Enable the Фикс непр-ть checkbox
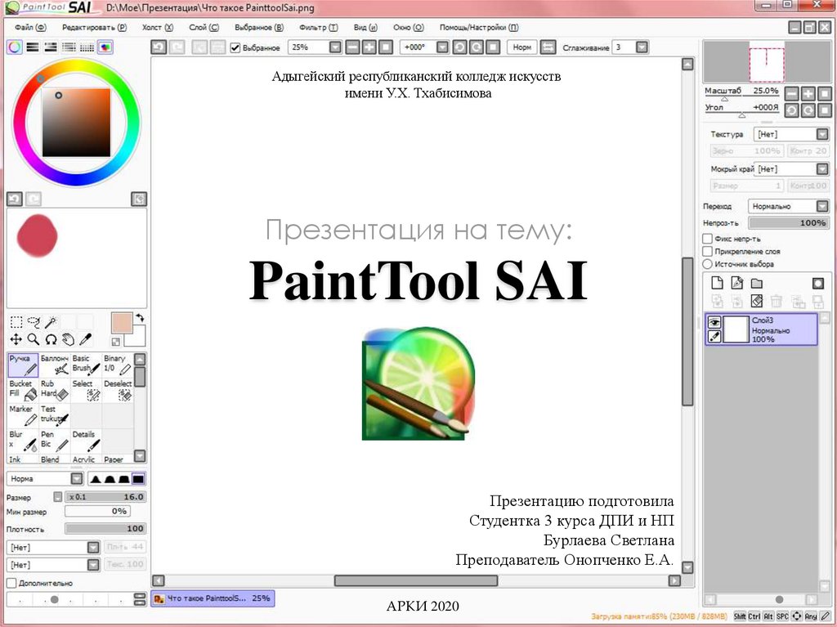This screenshot has width=837, height=627. click(x=708, y=239)
